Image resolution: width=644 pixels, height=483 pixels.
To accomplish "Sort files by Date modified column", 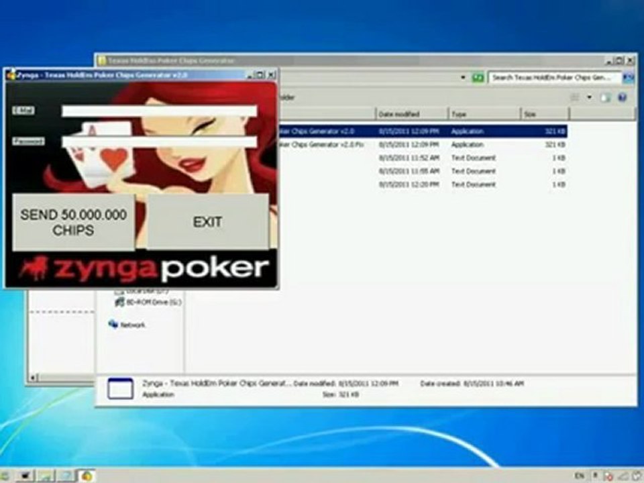I will (x=411, y=114).
